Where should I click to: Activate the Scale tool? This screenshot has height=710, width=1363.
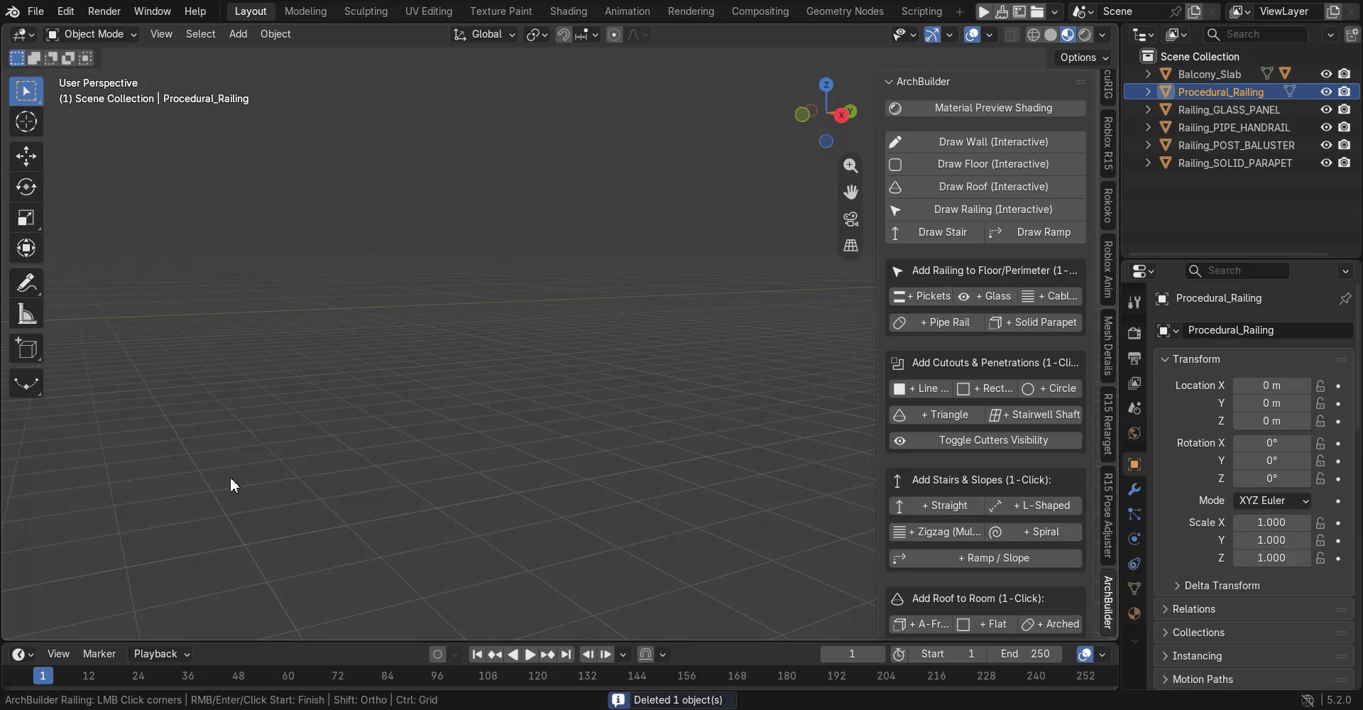26,218
